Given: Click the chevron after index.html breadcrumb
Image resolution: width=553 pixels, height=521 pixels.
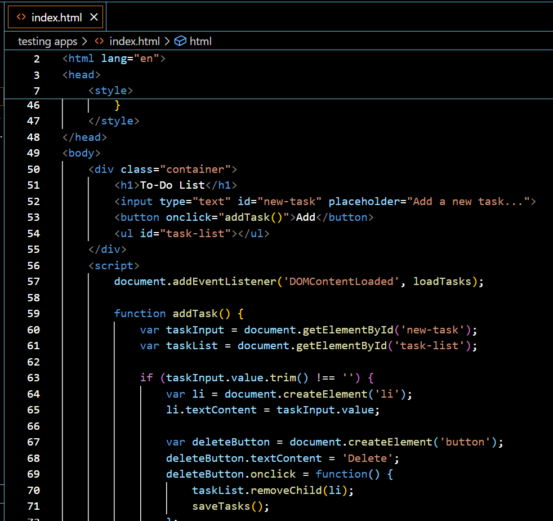Looking at the screenshot, I should click(x=167, y=41).
